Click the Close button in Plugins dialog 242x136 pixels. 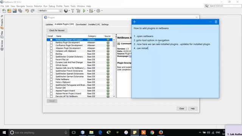(x=181, y=108)
